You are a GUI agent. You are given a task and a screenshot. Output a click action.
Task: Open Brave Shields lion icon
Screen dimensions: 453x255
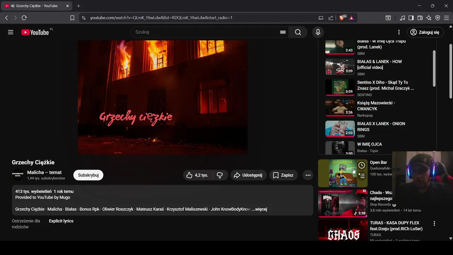tap(342, 18)
